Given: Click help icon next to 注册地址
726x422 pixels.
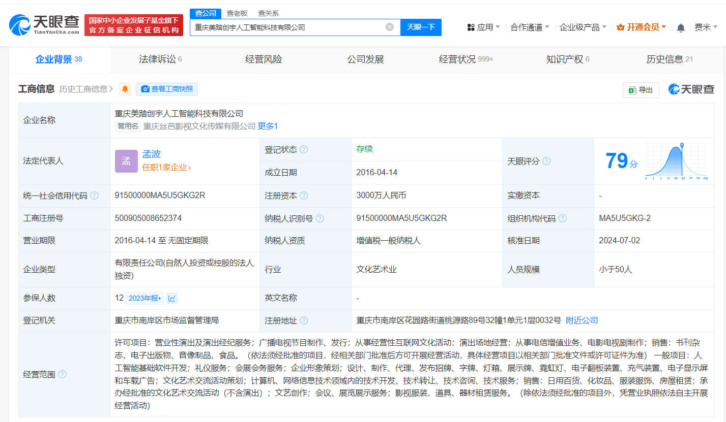Looking at the screenshot, I should click(x=304, y=321).
